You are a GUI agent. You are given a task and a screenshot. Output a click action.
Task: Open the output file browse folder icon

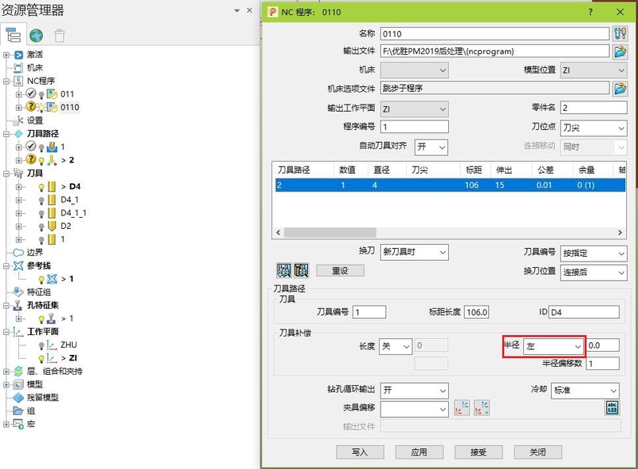(620, 49)
